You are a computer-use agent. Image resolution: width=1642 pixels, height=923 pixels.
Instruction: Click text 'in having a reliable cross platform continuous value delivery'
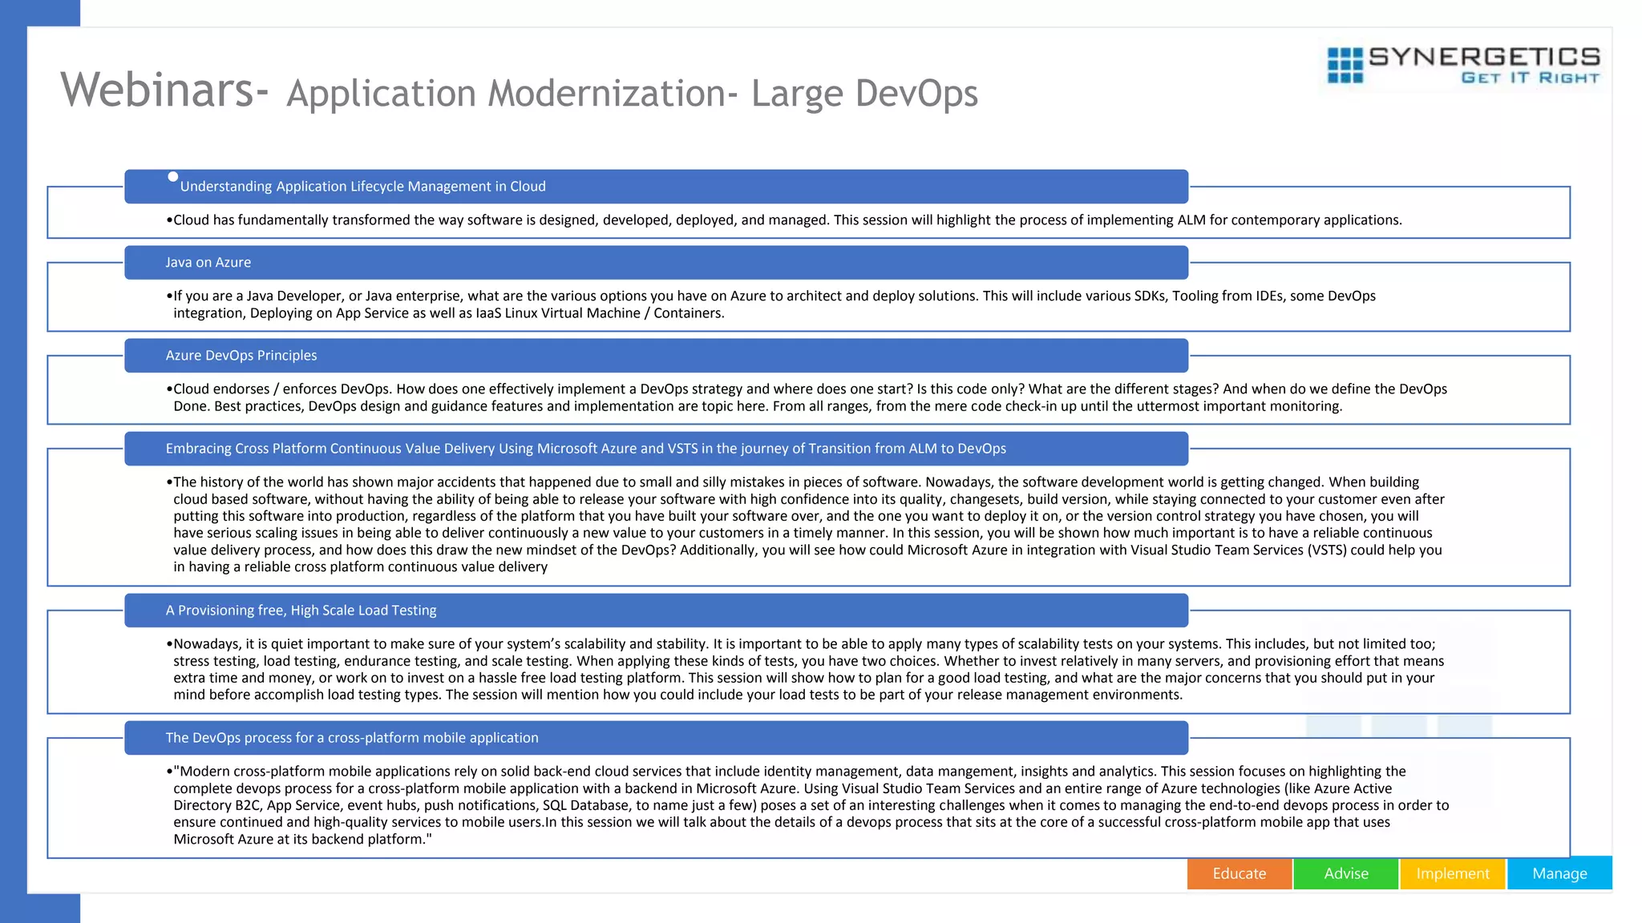click(360, 566)
